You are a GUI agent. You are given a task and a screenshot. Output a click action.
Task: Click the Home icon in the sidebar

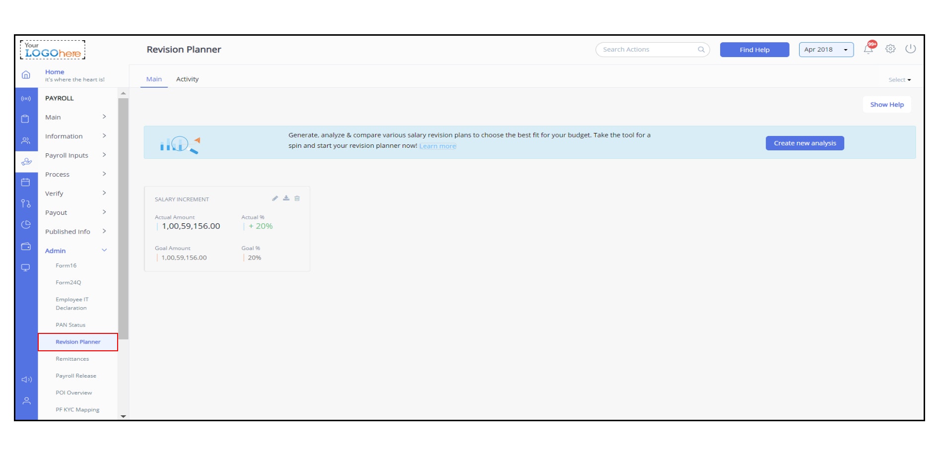26,75
